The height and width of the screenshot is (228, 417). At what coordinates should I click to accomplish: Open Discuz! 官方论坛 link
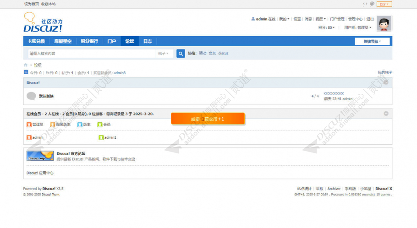(x=71, y=153)
